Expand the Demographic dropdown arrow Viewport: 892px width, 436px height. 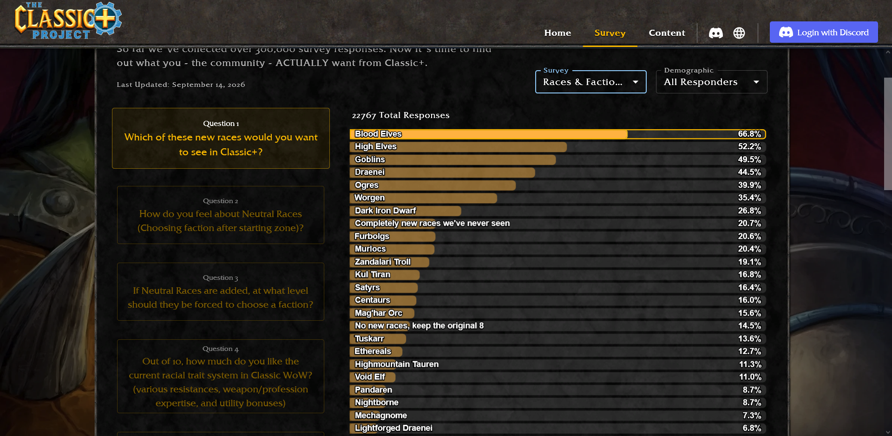tap(756, 82)
